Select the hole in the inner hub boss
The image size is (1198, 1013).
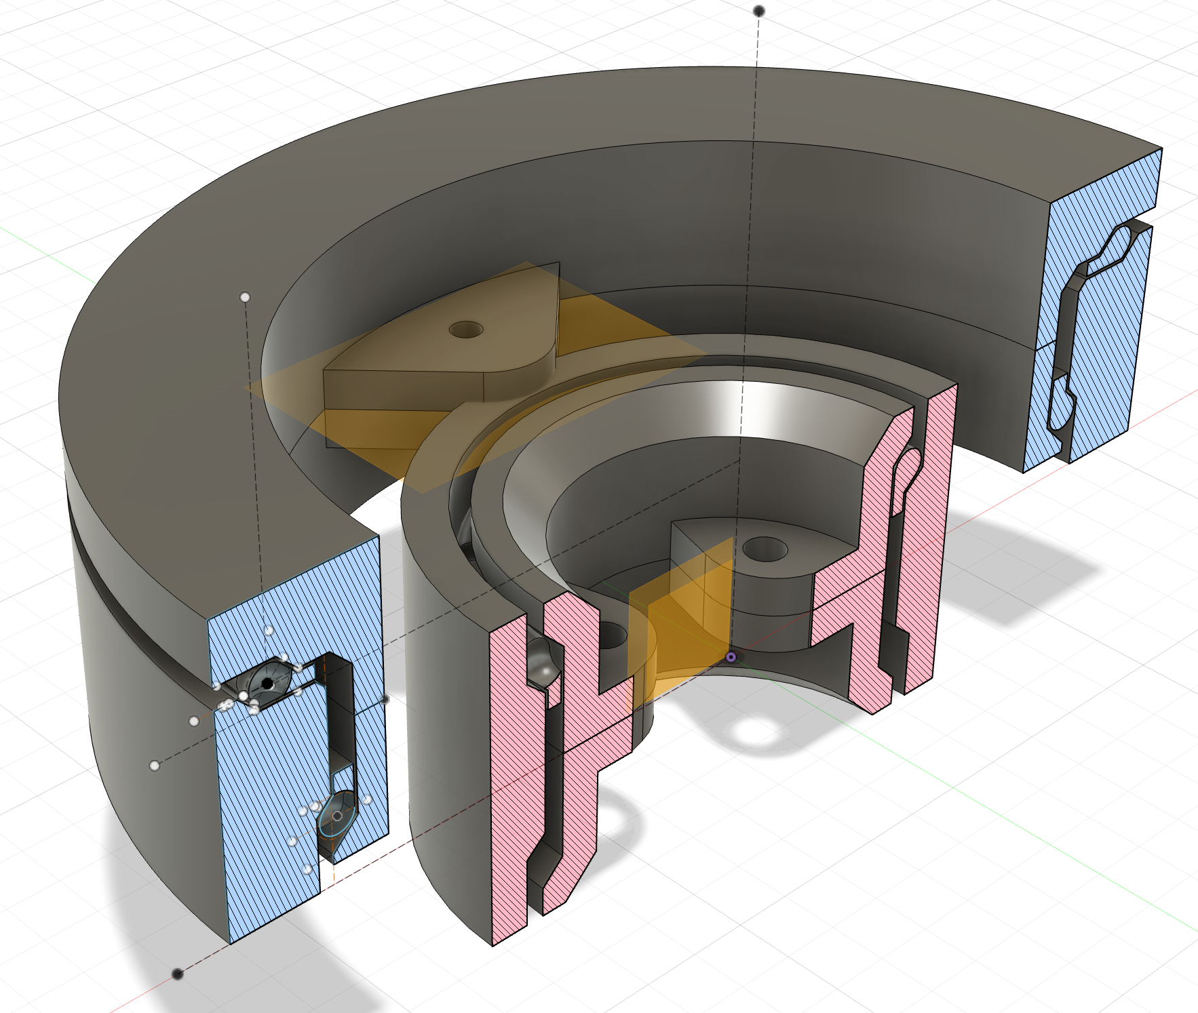point(765,548)
